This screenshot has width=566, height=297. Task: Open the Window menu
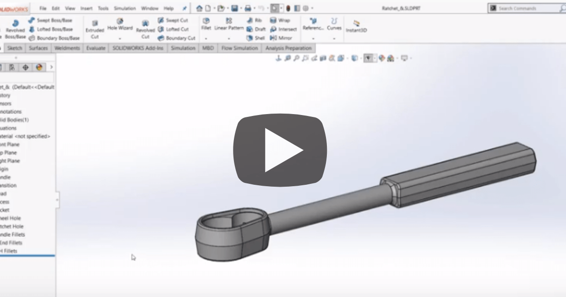coord(150,8)
